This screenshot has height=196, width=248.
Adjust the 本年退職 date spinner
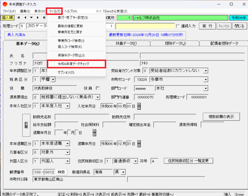click(139, 144)
